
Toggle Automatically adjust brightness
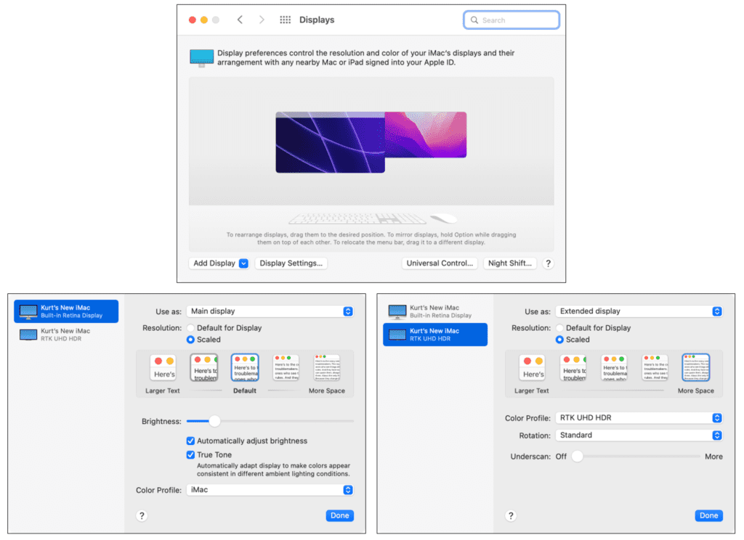click(190, 441)
